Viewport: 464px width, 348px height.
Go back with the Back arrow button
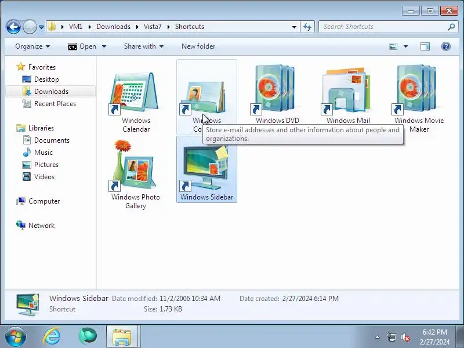coord(13,27)
